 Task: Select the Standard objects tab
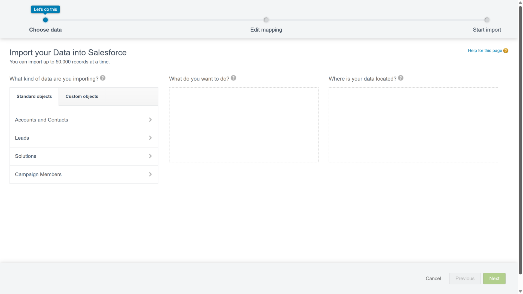[x=34, y=96]
